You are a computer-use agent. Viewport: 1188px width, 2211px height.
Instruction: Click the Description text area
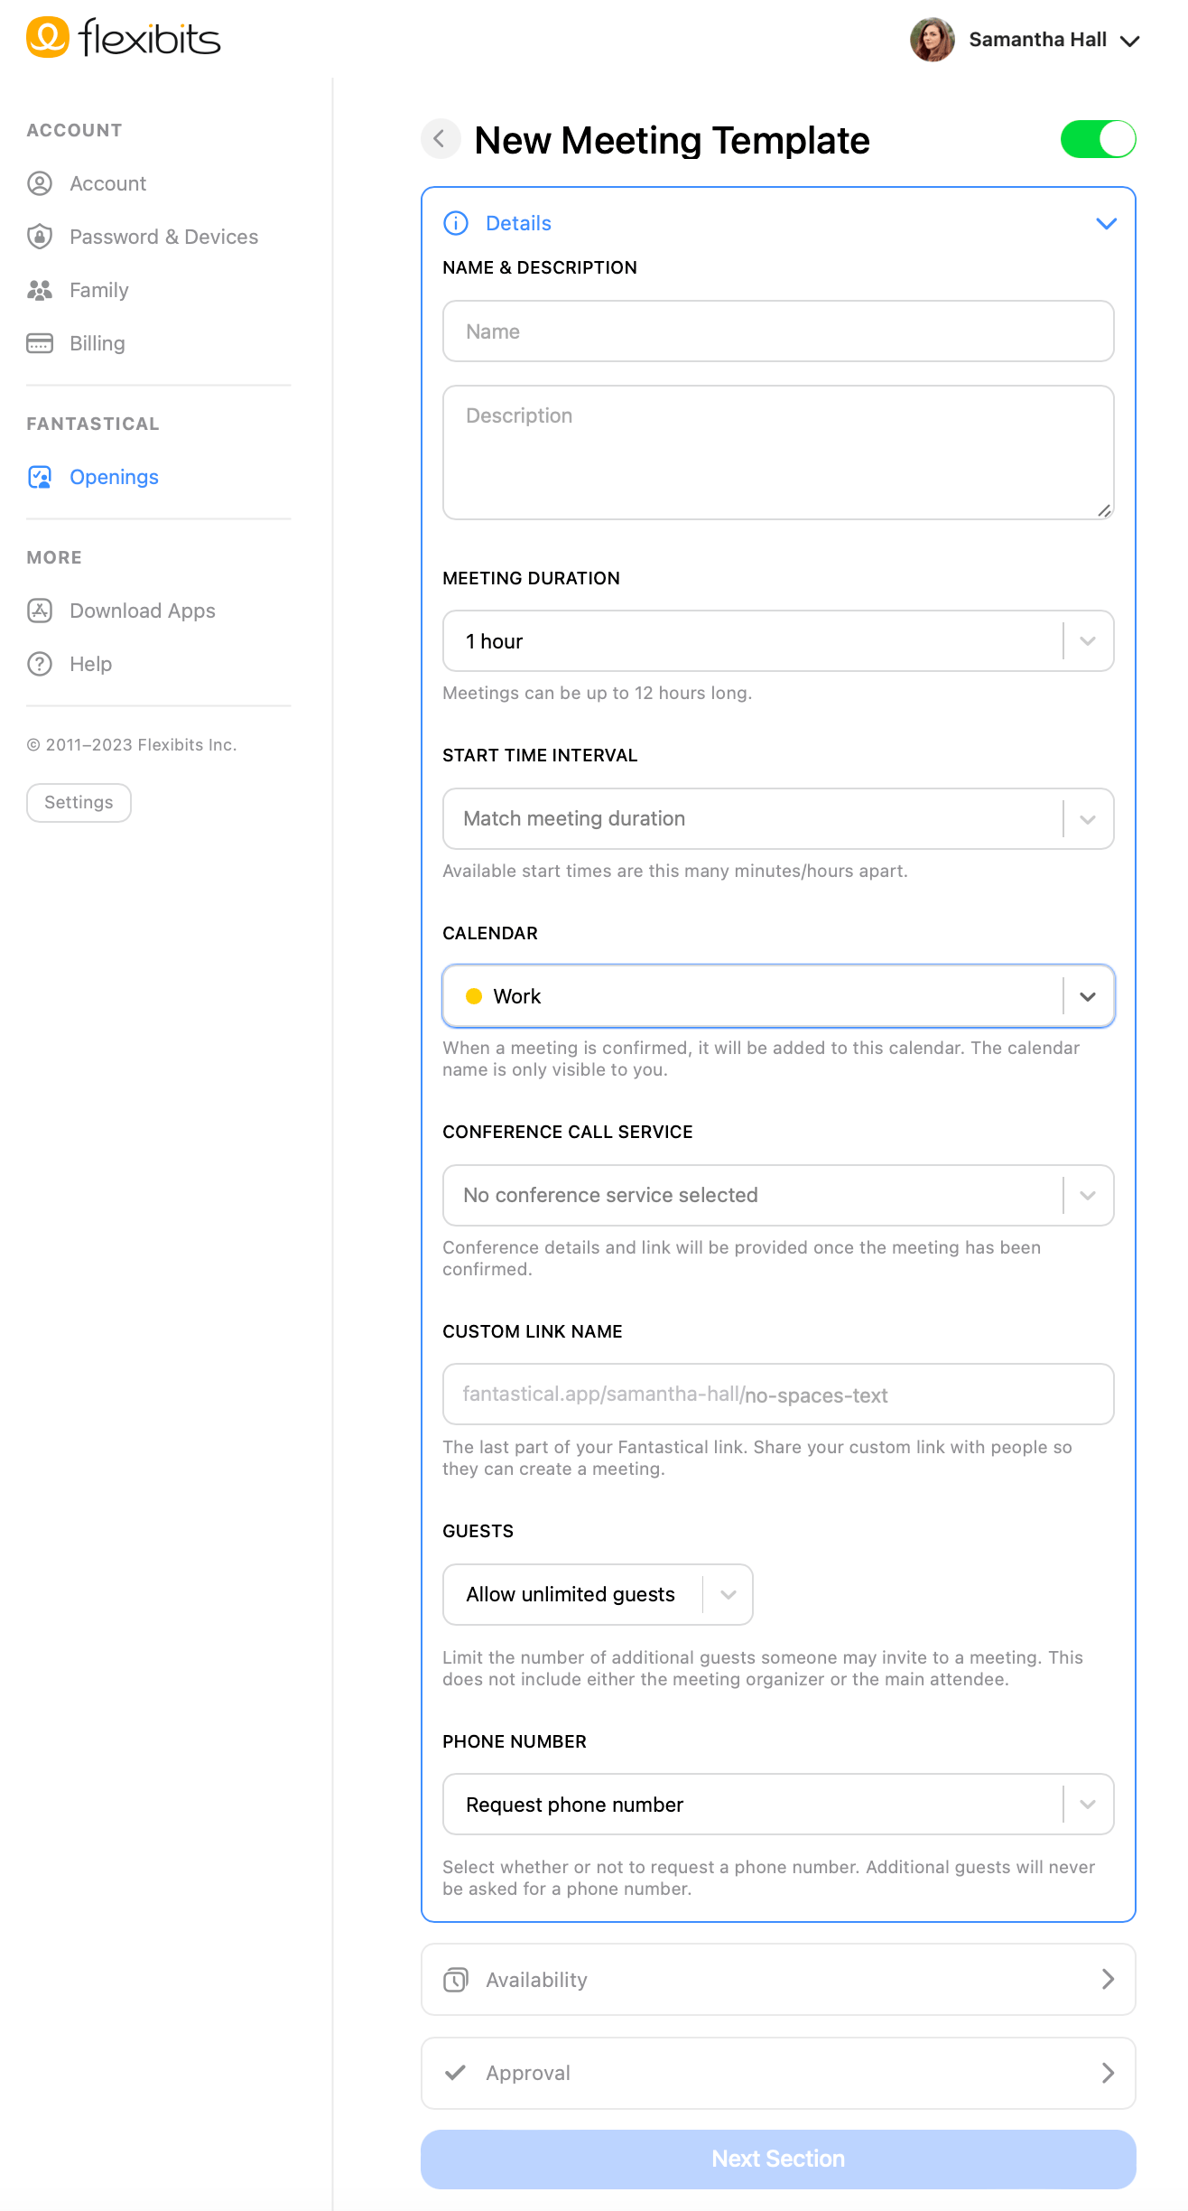778,452
